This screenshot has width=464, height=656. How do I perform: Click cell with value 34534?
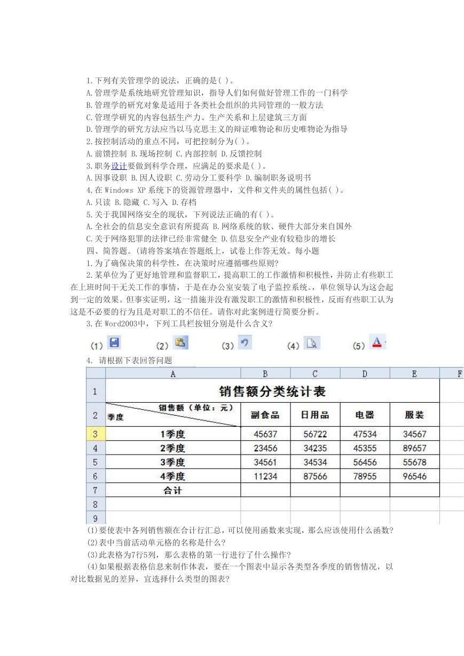(315, 462)
